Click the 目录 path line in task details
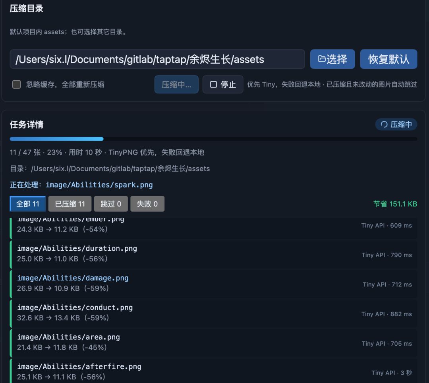The image size is (429, 383). pos(110,168)
